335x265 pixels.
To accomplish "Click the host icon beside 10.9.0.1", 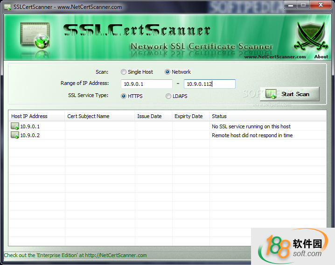I will [15, 126].
